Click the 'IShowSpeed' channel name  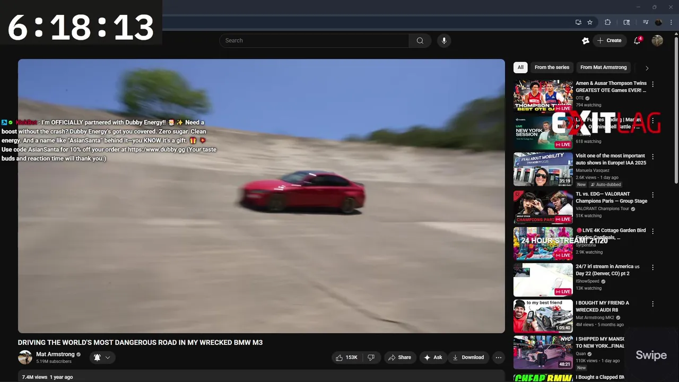coord(587,281)
